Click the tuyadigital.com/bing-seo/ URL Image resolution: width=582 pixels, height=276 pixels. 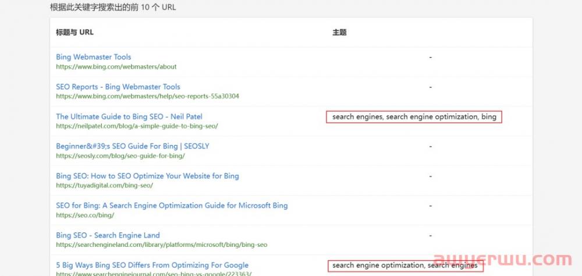(104, 186)
